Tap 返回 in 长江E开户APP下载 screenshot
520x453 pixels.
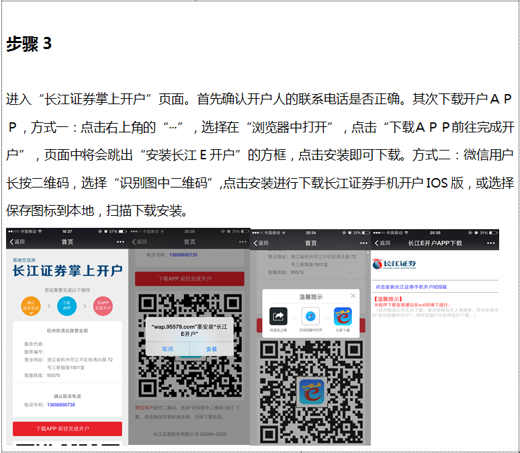[382, 243]
